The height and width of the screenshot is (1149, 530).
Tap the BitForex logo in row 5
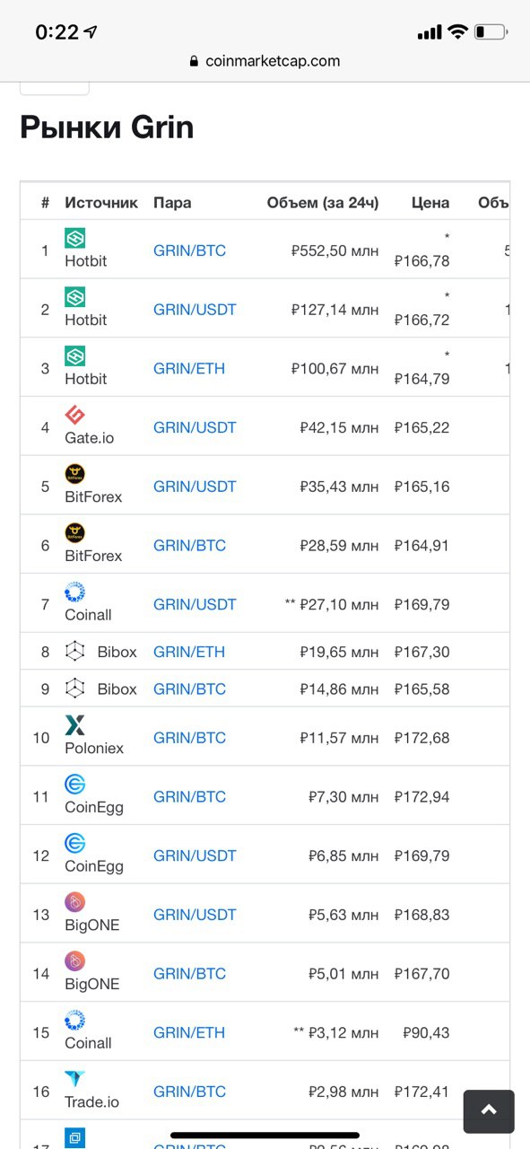(75, 474)
